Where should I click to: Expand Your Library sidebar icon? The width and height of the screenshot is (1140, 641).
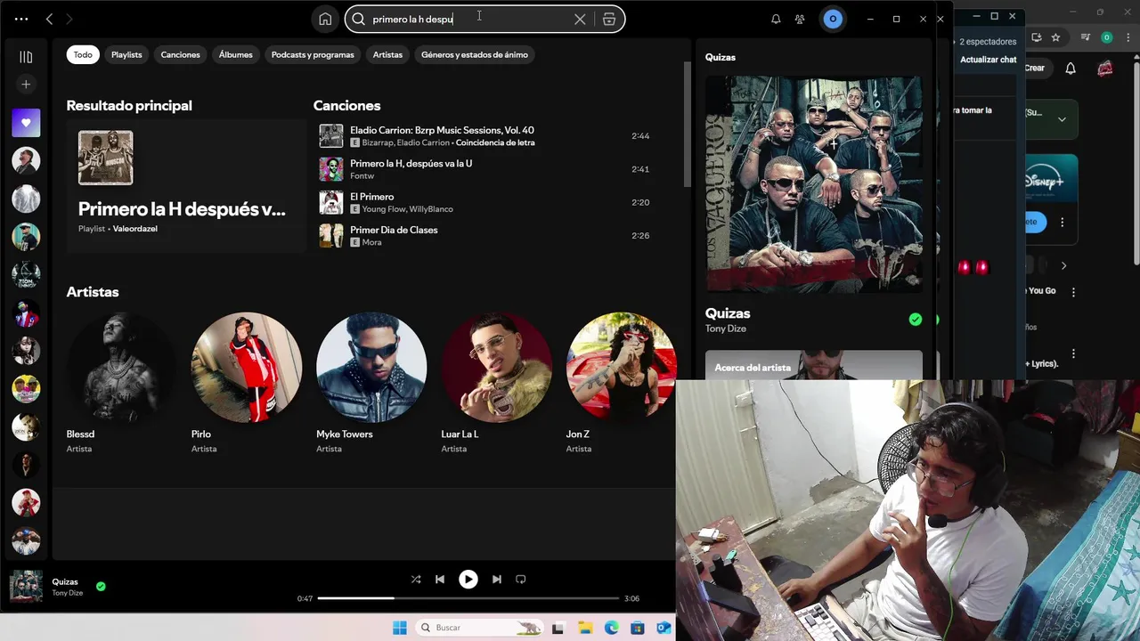[26, 57]
